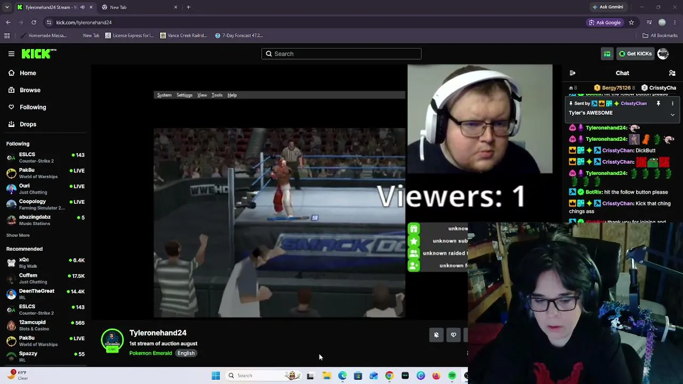Click the Windows taskbar search box
This screenshot has height=384, width=683.
264,376
